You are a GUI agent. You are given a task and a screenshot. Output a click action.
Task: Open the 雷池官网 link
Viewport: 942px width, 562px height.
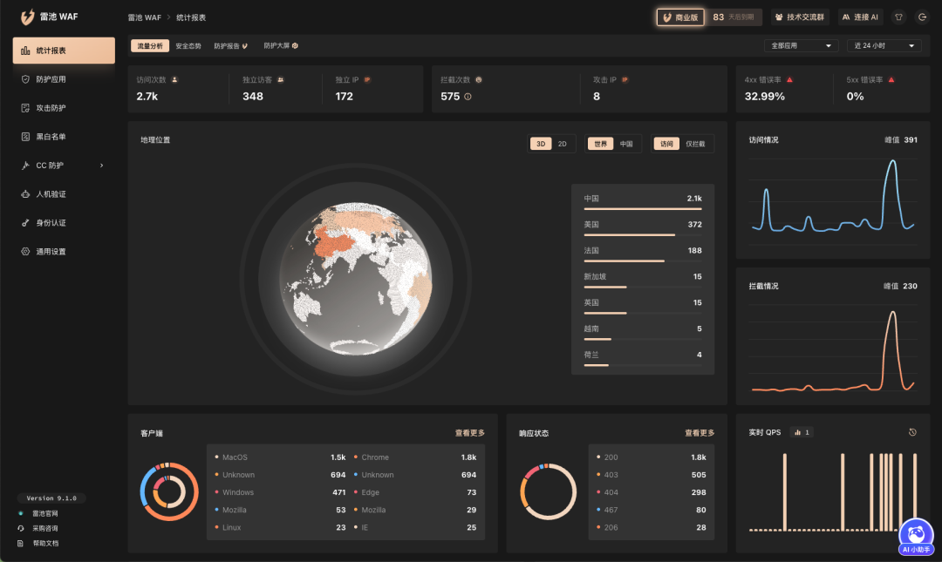(45, 514)
